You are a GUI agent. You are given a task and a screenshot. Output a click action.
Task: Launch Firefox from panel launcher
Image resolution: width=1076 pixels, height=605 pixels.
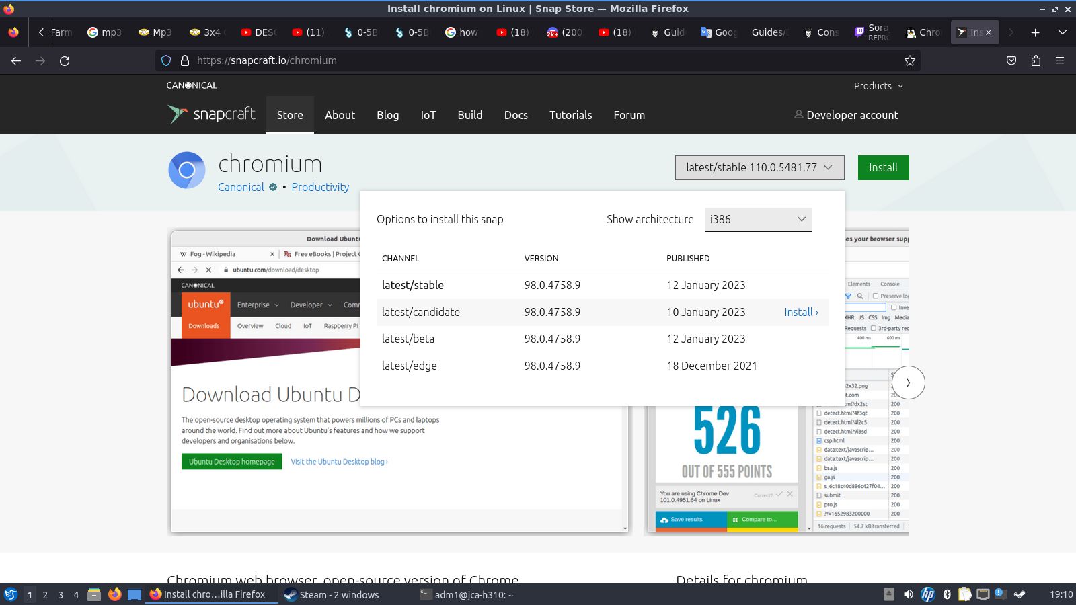click(x=114, y=594)
